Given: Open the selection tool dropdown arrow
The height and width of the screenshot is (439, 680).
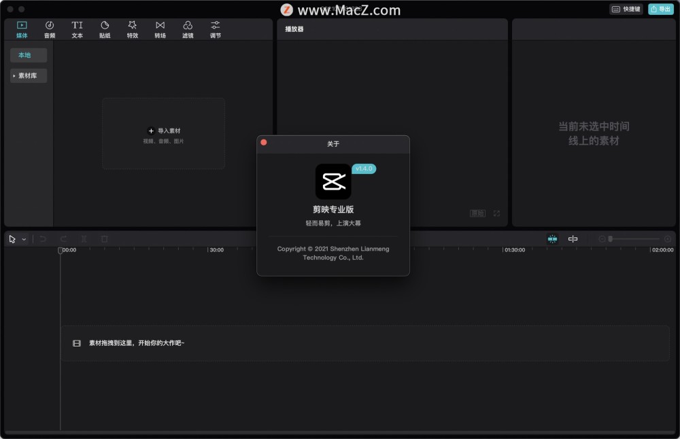Looking at the screenshot, I should click(x=24, y=239).
